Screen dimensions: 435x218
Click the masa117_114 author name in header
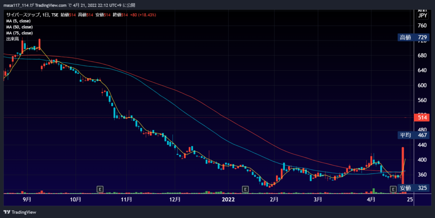click(16, 5)
